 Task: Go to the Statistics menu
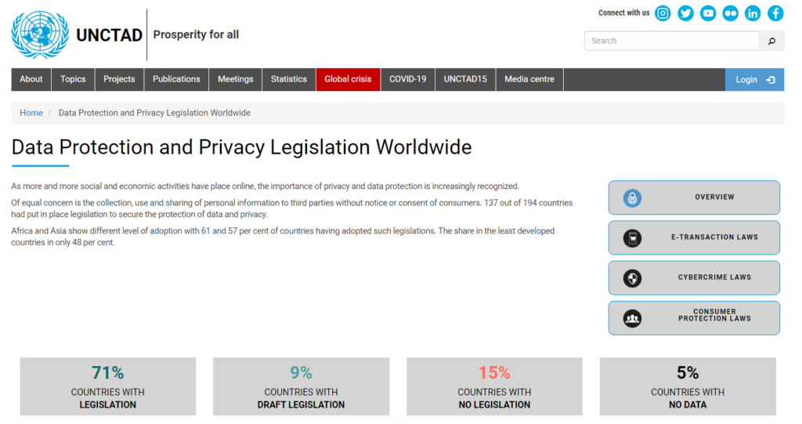pos(289,79)
